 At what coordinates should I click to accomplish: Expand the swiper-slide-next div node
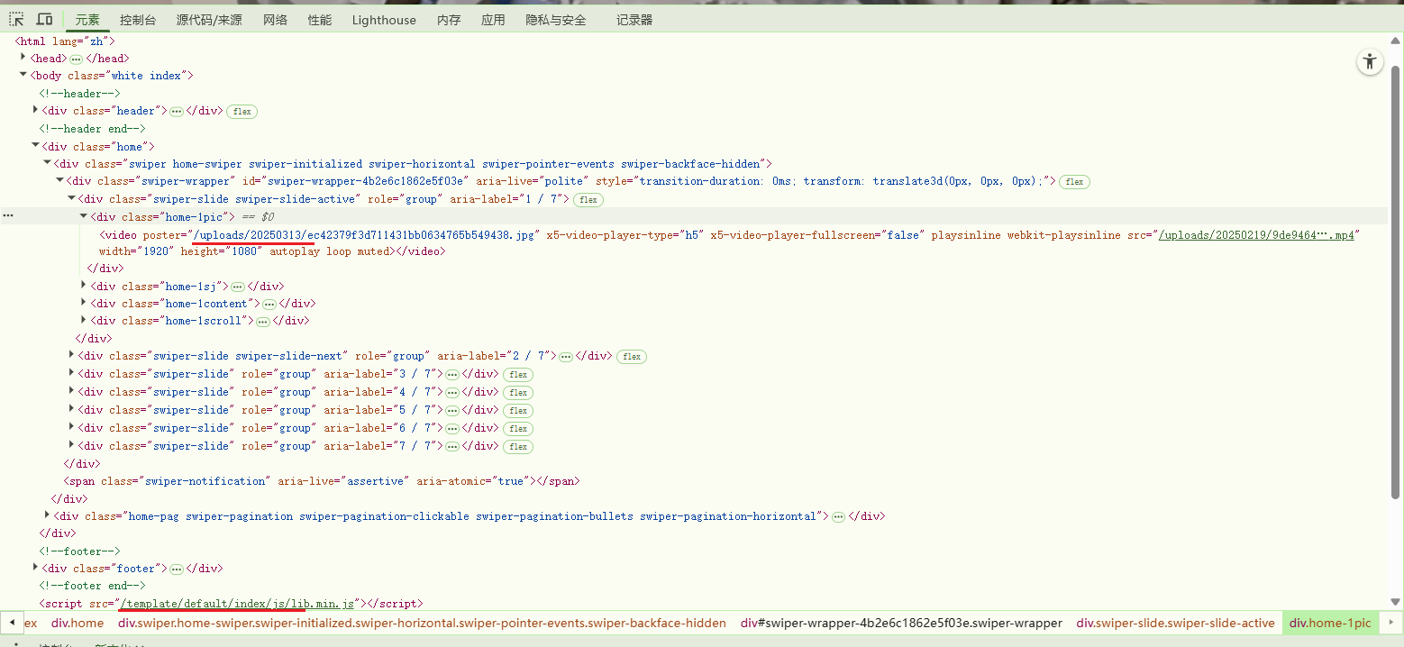tap(71, 355)
